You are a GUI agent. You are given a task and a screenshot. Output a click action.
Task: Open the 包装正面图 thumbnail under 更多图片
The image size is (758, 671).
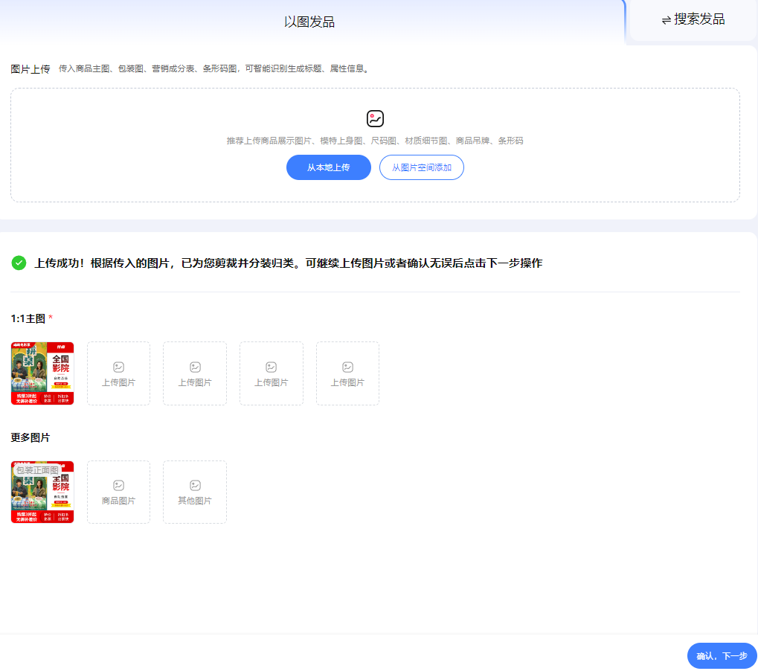pos(42,492)
